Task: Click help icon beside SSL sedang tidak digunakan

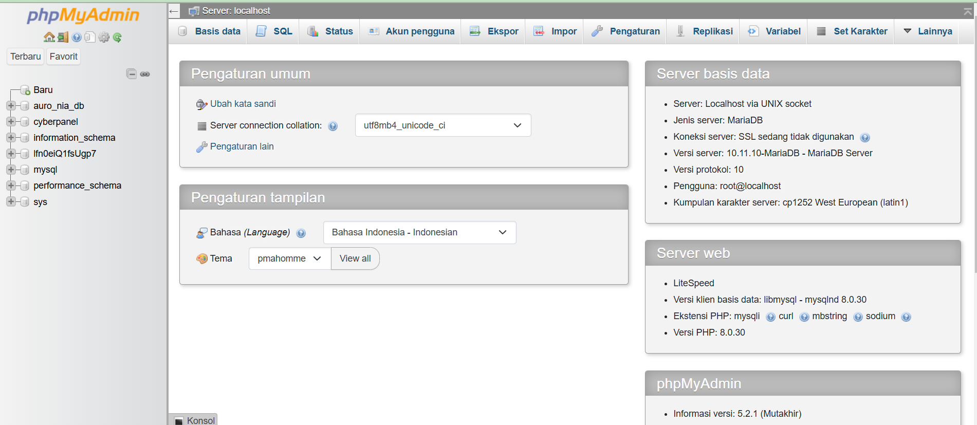Action: click(865, 137)
